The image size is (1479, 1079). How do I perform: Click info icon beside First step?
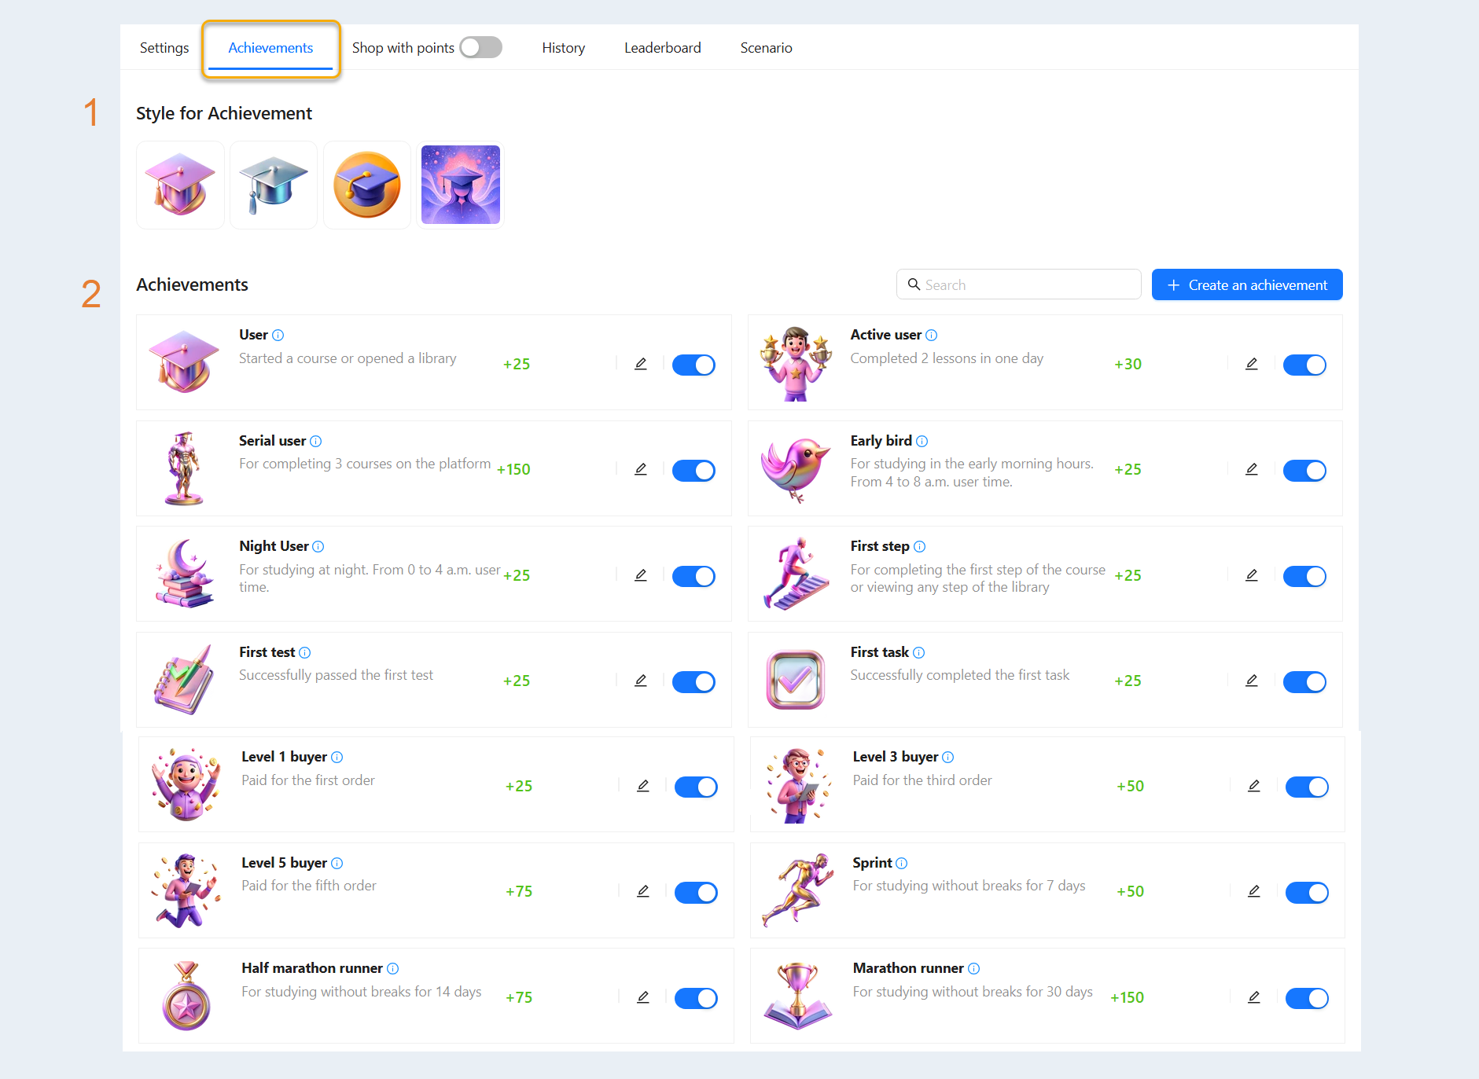tap(919, 547)
